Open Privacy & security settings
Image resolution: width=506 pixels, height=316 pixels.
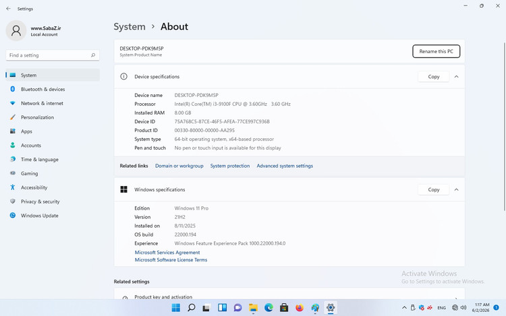[x=53, y=201]
